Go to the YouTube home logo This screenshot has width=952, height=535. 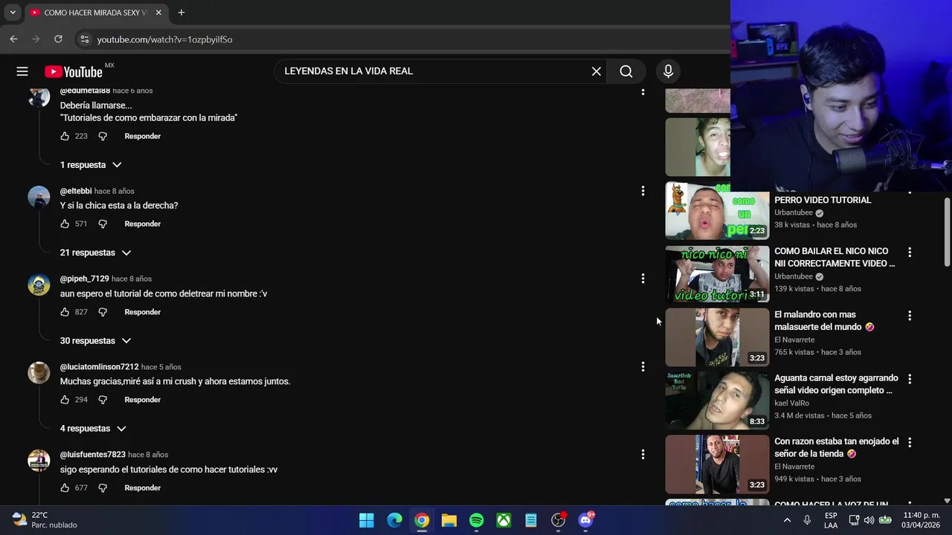coord(74,71)
